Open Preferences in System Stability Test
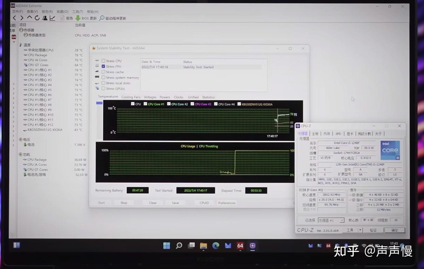 tap(227, 203)
